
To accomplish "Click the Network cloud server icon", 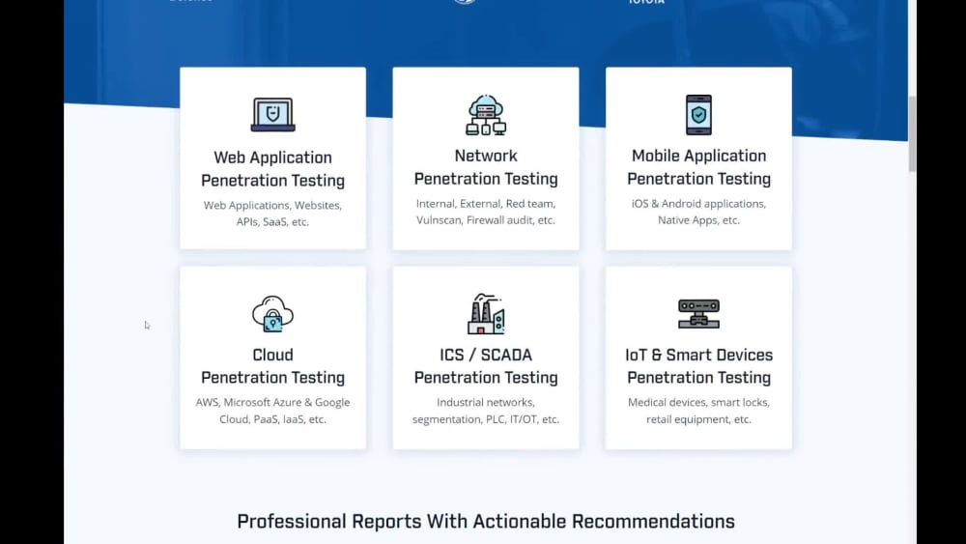I will point(486,115).
